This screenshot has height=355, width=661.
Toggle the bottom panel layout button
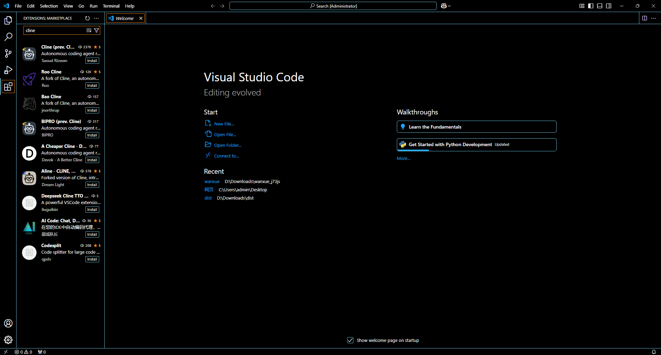(x=600, y=6)
